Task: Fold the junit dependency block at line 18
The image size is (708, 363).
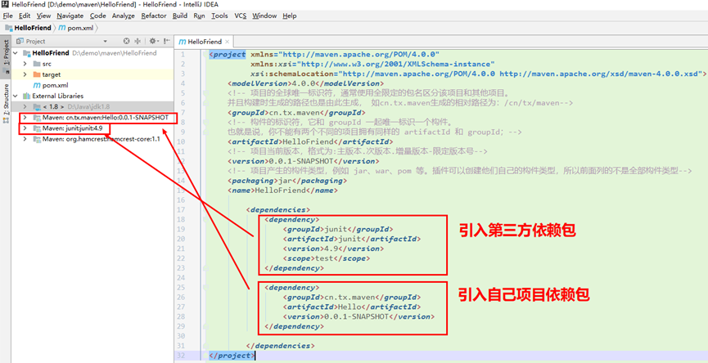Action: pos(205,220)
